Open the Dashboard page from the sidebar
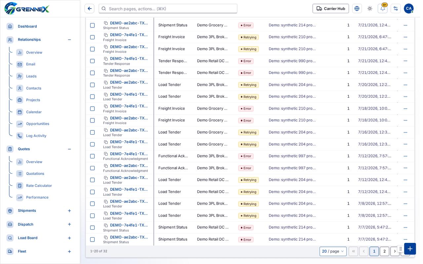The width and height of the screenshot is (423, 264). pos(27,26)
